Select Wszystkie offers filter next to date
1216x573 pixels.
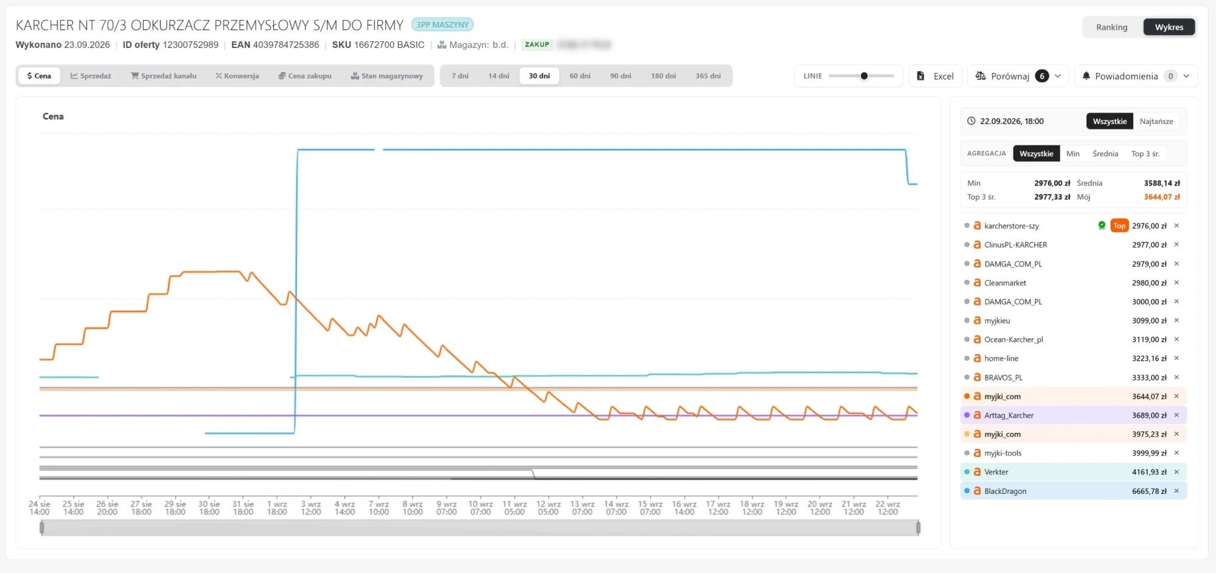(1109, 121)
